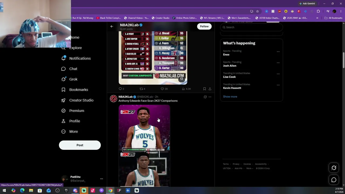Open the floating chat messages button
Viewport: 345px width, 194px height.
coord(334,180)
